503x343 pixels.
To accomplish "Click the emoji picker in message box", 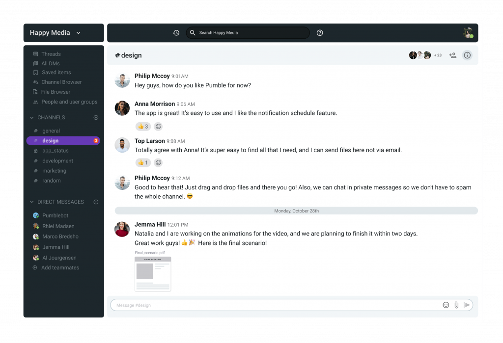I will tap(446, 305).
